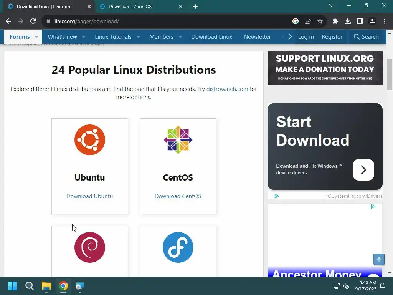Open a new browser tab
This screenshot has height=295, width=393.
(195, 7)
